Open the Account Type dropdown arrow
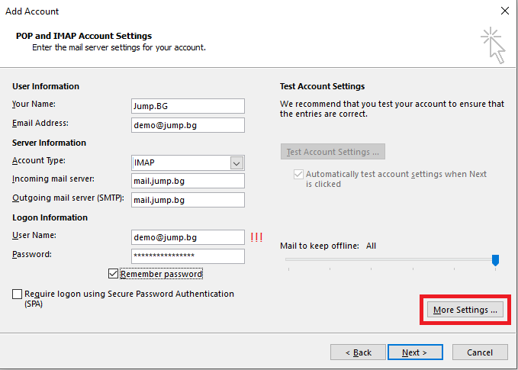This screenshot has height=370, width=518. point(236,162)
